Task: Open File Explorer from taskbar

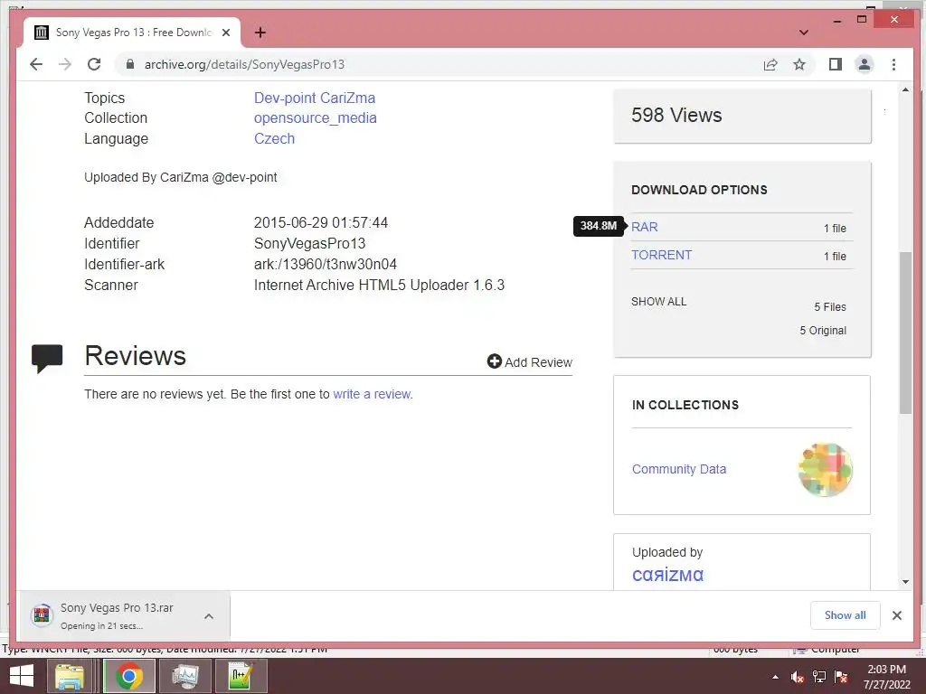Action: (69, 676)
